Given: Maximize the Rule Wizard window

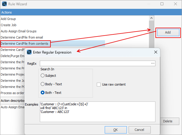Looking at the screenshot, I should coord(162,4).
